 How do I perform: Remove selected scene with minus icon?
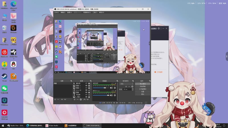[58, 99]
